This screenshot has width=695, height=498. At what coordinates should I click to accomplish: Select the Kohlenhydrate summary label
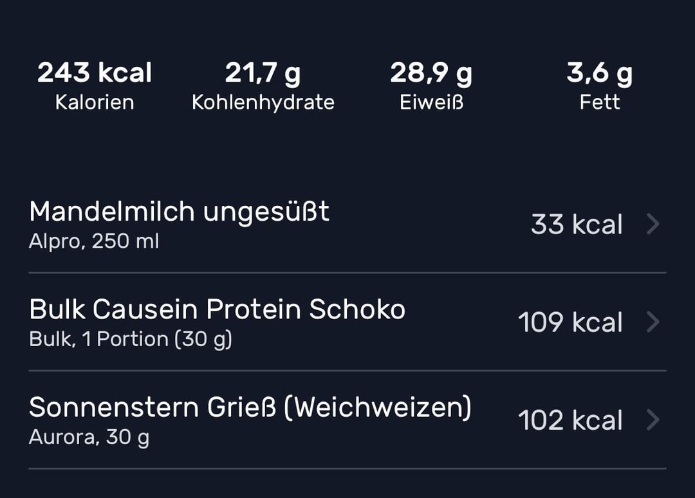263,101
